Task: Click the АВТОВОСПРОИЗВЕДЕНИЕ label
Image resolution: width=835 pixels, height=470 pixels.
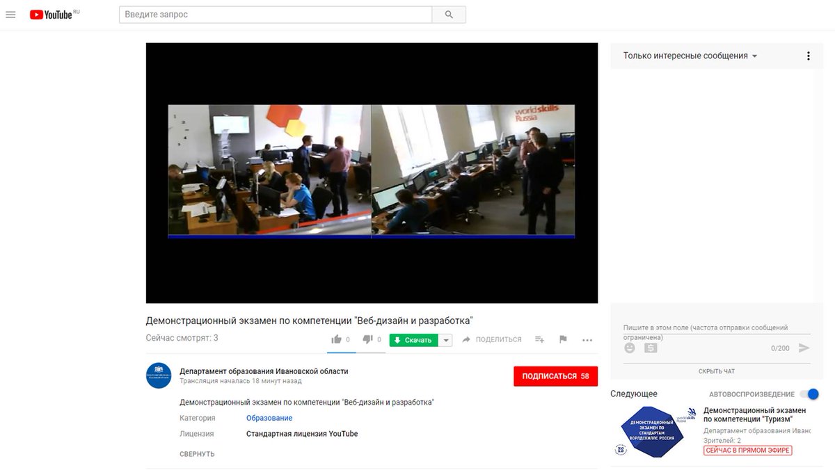Action: pos(751,394)
